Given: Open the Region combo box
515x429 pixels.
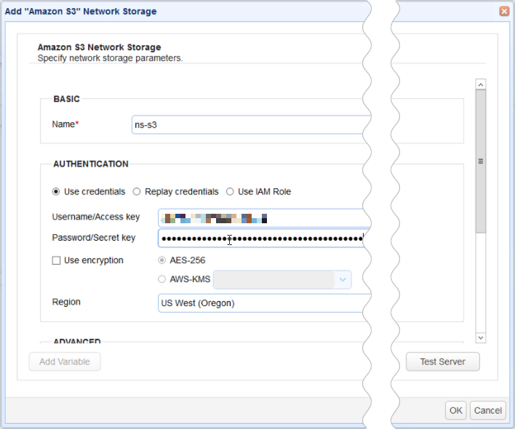Looking at the screenshot, I should [x=262, y=303].
